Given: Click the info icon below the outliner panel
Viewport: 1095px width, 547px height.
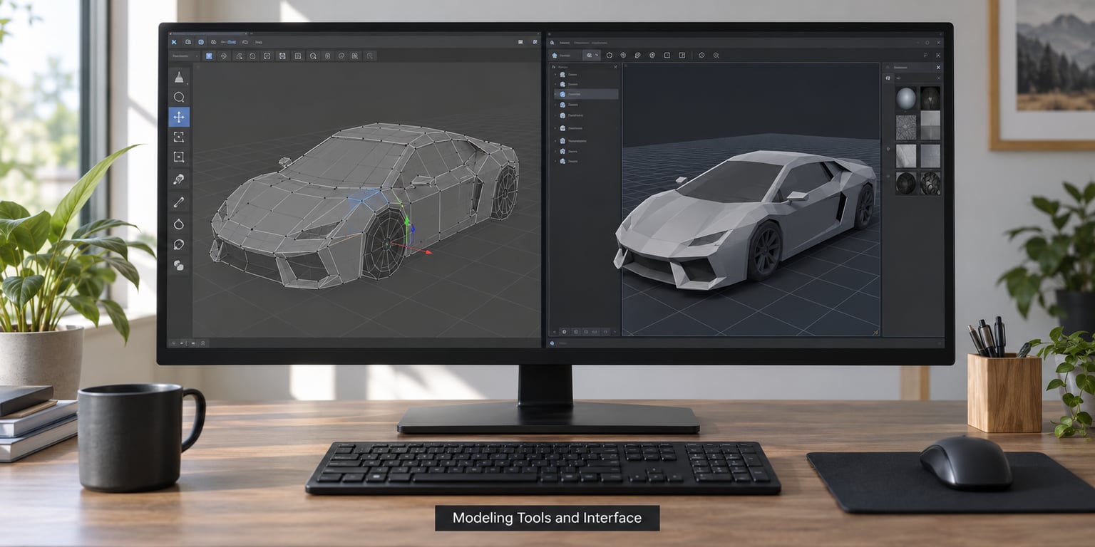Looking at the screenshot, I should [x=564, y=332].
